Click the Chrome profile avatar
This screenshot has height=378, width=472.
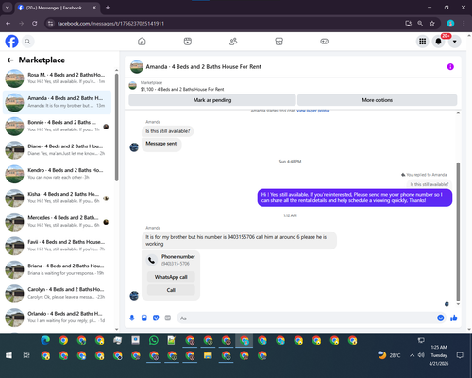tap(450, 24)
